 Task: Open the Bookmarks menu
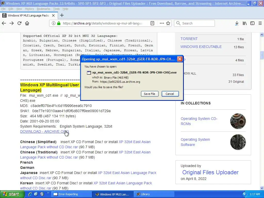click(x=43, y=9)
